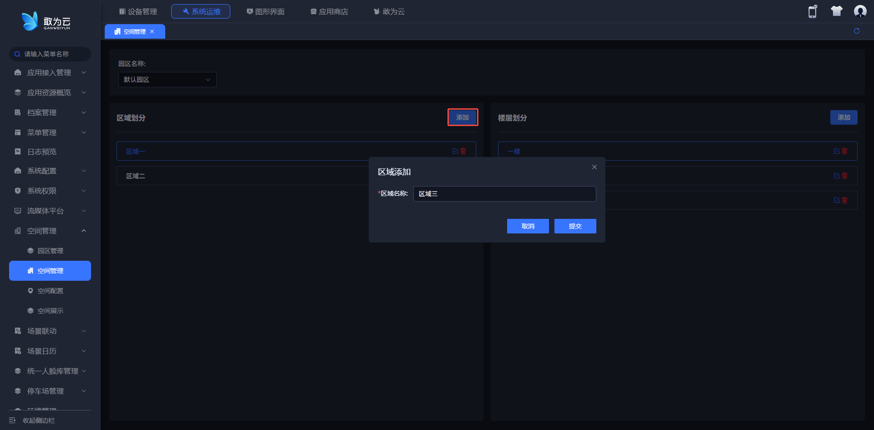Select 空间配置 in the sidebar
Screen dimensions: 874x430
[50, 291]
